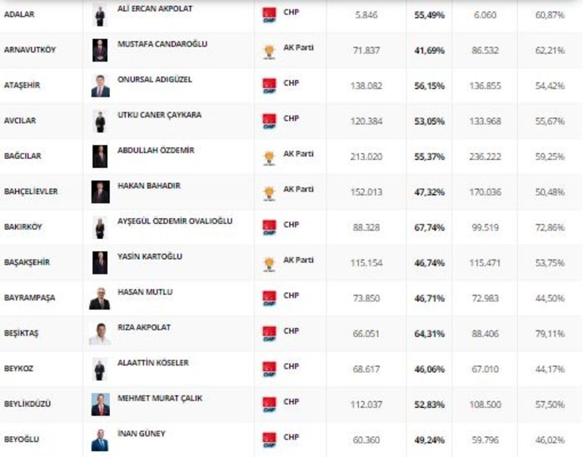This screenshot has width=583, height=457.
Task: Click the AK Parti logo in the Başakşehir row
Action: click(x=269, y=263)
